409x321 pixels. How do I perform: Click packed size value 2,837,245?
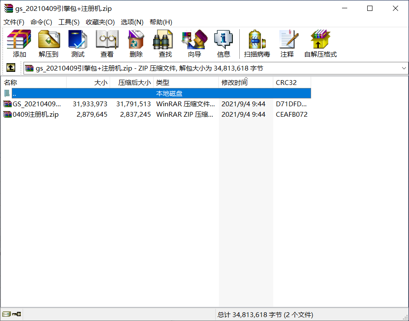point(135,115)
